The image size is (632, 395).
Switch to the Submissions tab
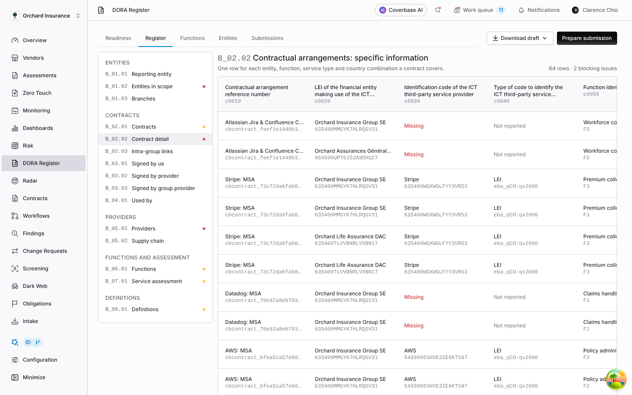point(267,38)
